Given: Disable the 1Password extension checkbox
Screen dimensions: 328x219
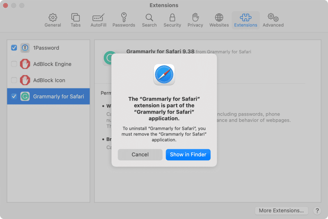Looking at the screenshot, I should point(14,48).
